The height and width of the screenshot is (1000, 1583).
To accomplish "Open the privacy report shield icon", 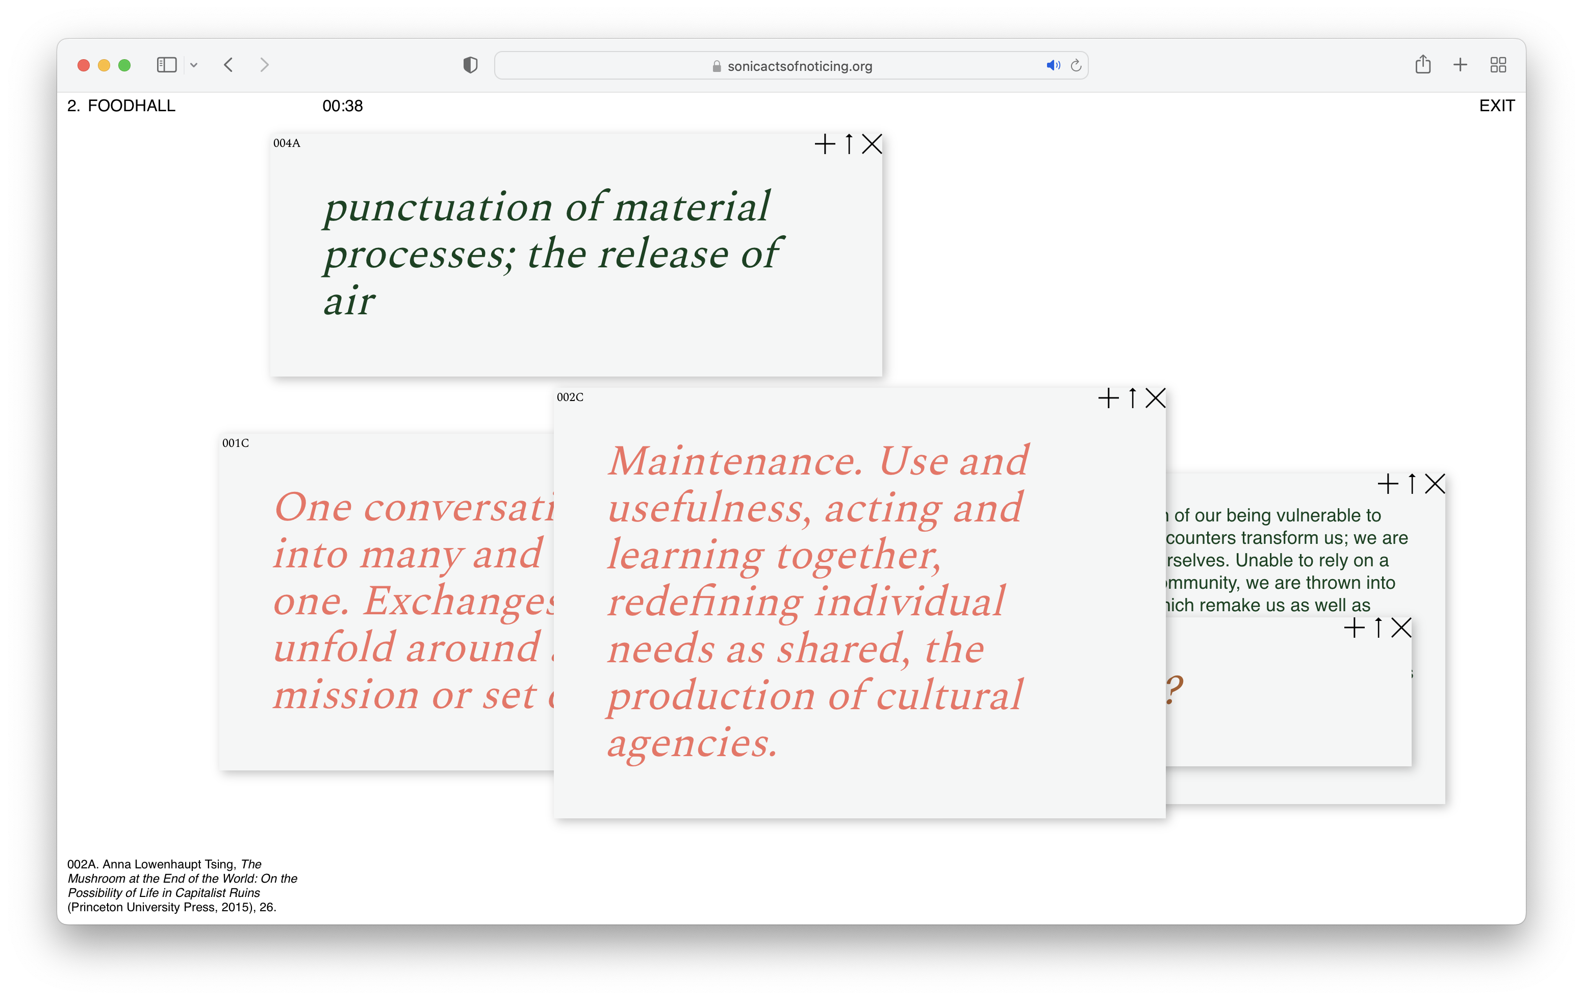I will tap(470, 64).
